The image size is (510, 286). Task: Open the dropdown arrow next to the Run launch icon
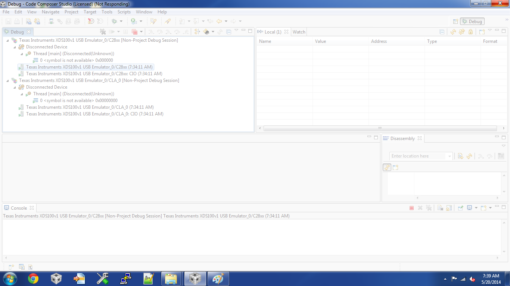tap(141, 21)
